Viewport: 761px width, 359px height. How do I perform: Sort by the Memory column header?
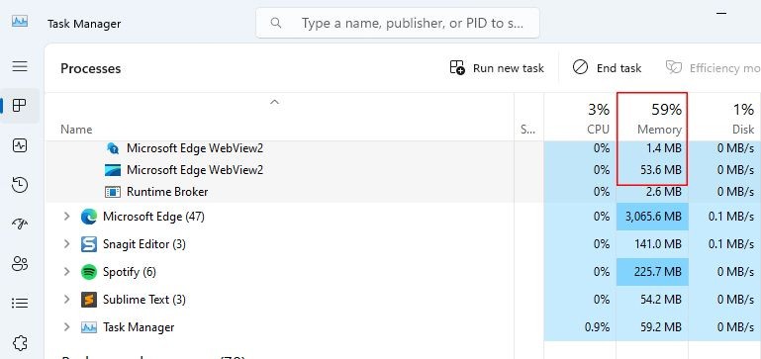click(x=652, y=117)
